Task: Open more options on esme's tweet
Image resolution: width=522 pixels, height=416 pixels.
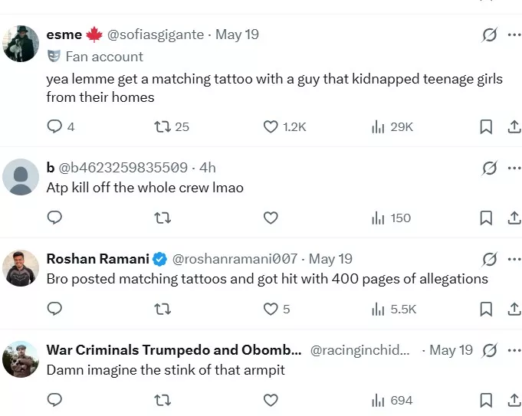Action: point(514,34)
